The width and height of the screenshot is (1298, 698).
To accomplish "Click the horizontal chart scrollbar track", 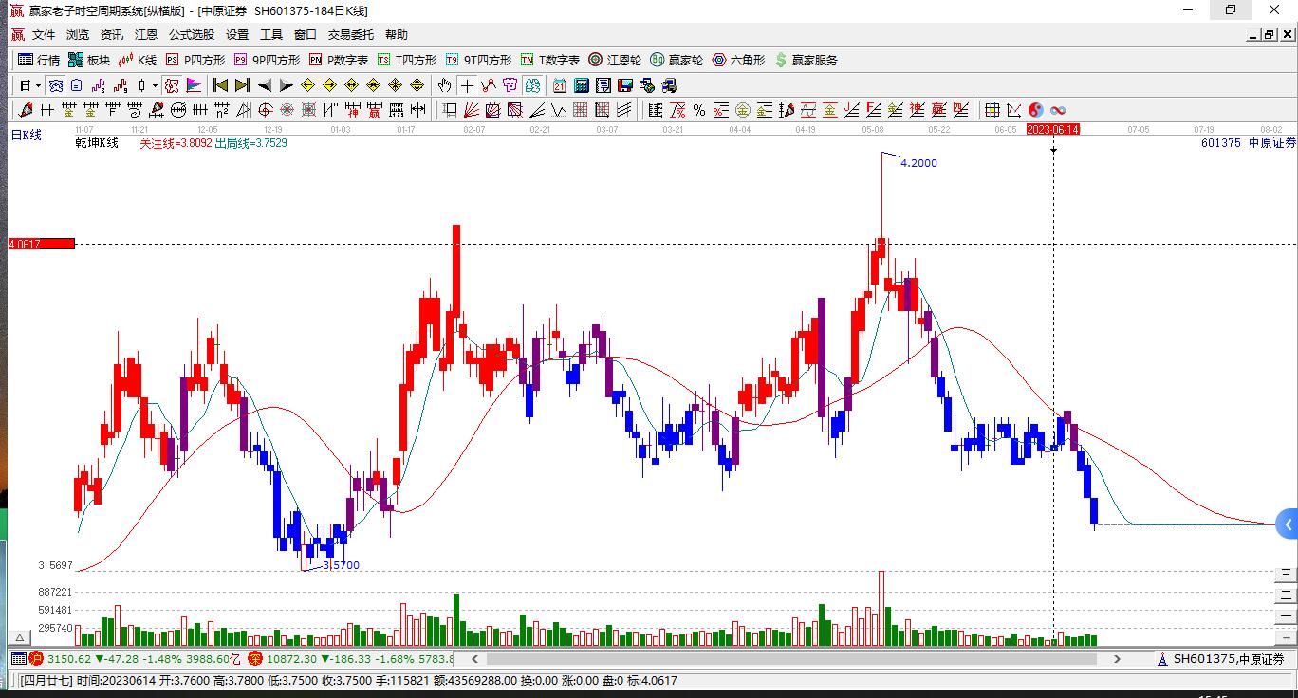I will click(x=793, y=658).
